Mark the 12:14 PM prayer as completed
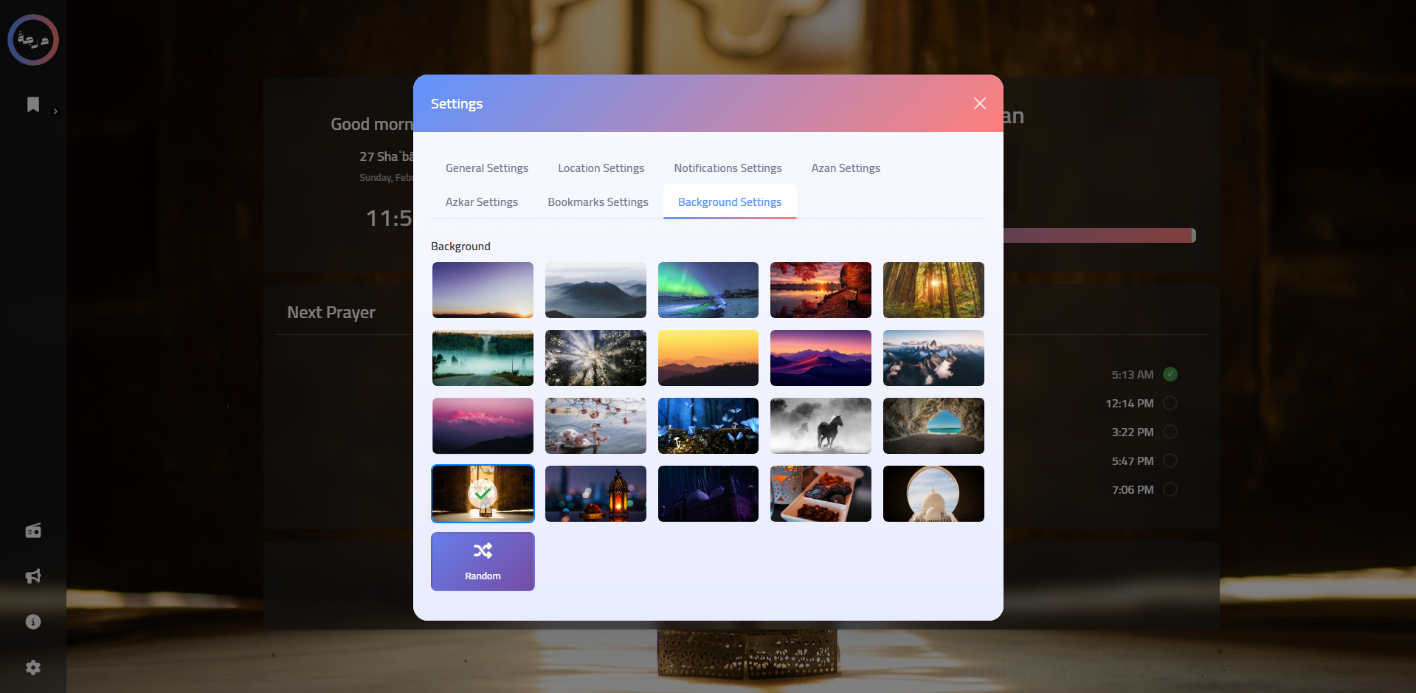1416x693 pixels. click(1170, 403)
